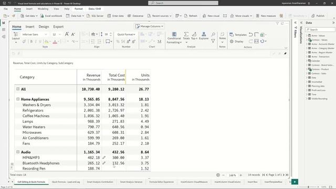Image resolution: width=336 pixels, height=189 pixels.
Task: Click Excel workbook button
Action: click(x=51, y=16)
